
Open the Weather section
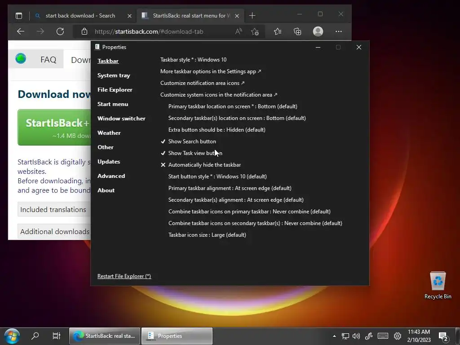click(109, 133)
